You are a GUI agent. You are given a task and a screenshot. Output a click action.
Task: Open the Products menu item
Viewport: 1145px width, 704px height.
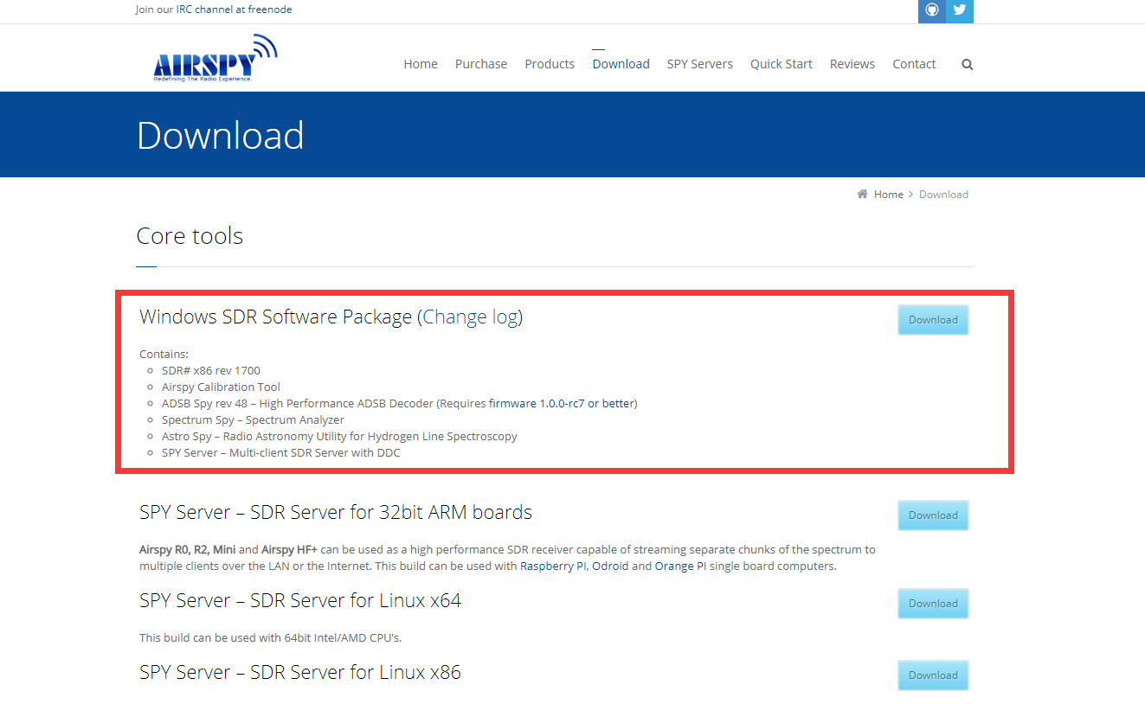click(550, 64)
